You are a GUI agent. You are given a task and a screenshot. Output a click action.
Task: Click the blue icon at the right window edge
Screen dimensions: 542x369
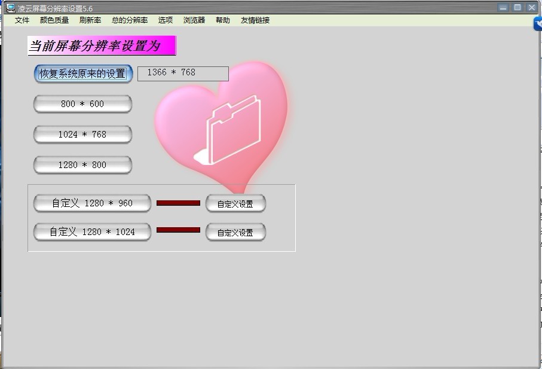point(537,23)
